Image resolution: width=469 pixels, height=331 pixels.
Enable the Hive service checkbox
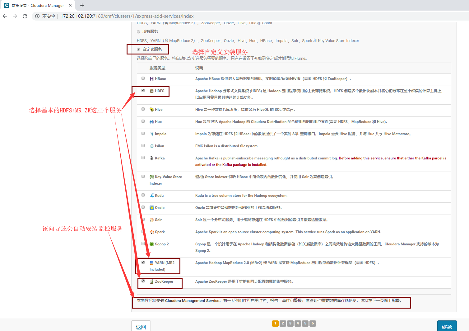point(143,109)
